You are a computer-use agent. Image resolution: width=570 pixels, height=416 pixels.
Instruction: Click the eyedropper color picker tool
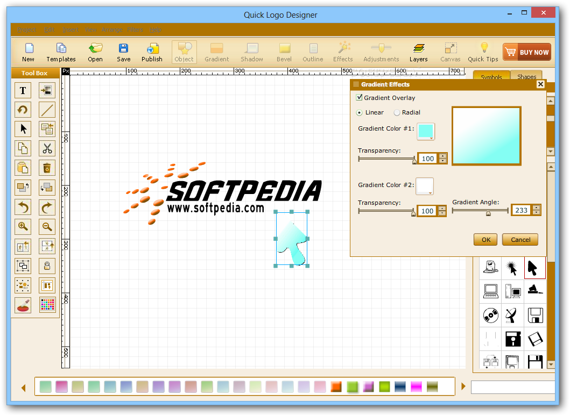pyautogui.click(x=23, y=305)
